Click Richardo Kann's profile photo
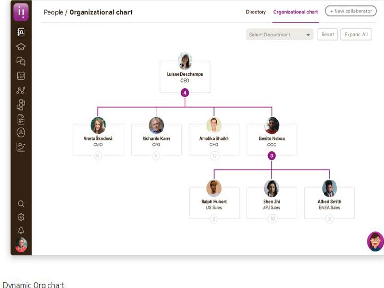The width and height of the screenshot is (384, 288). (156, 125)
